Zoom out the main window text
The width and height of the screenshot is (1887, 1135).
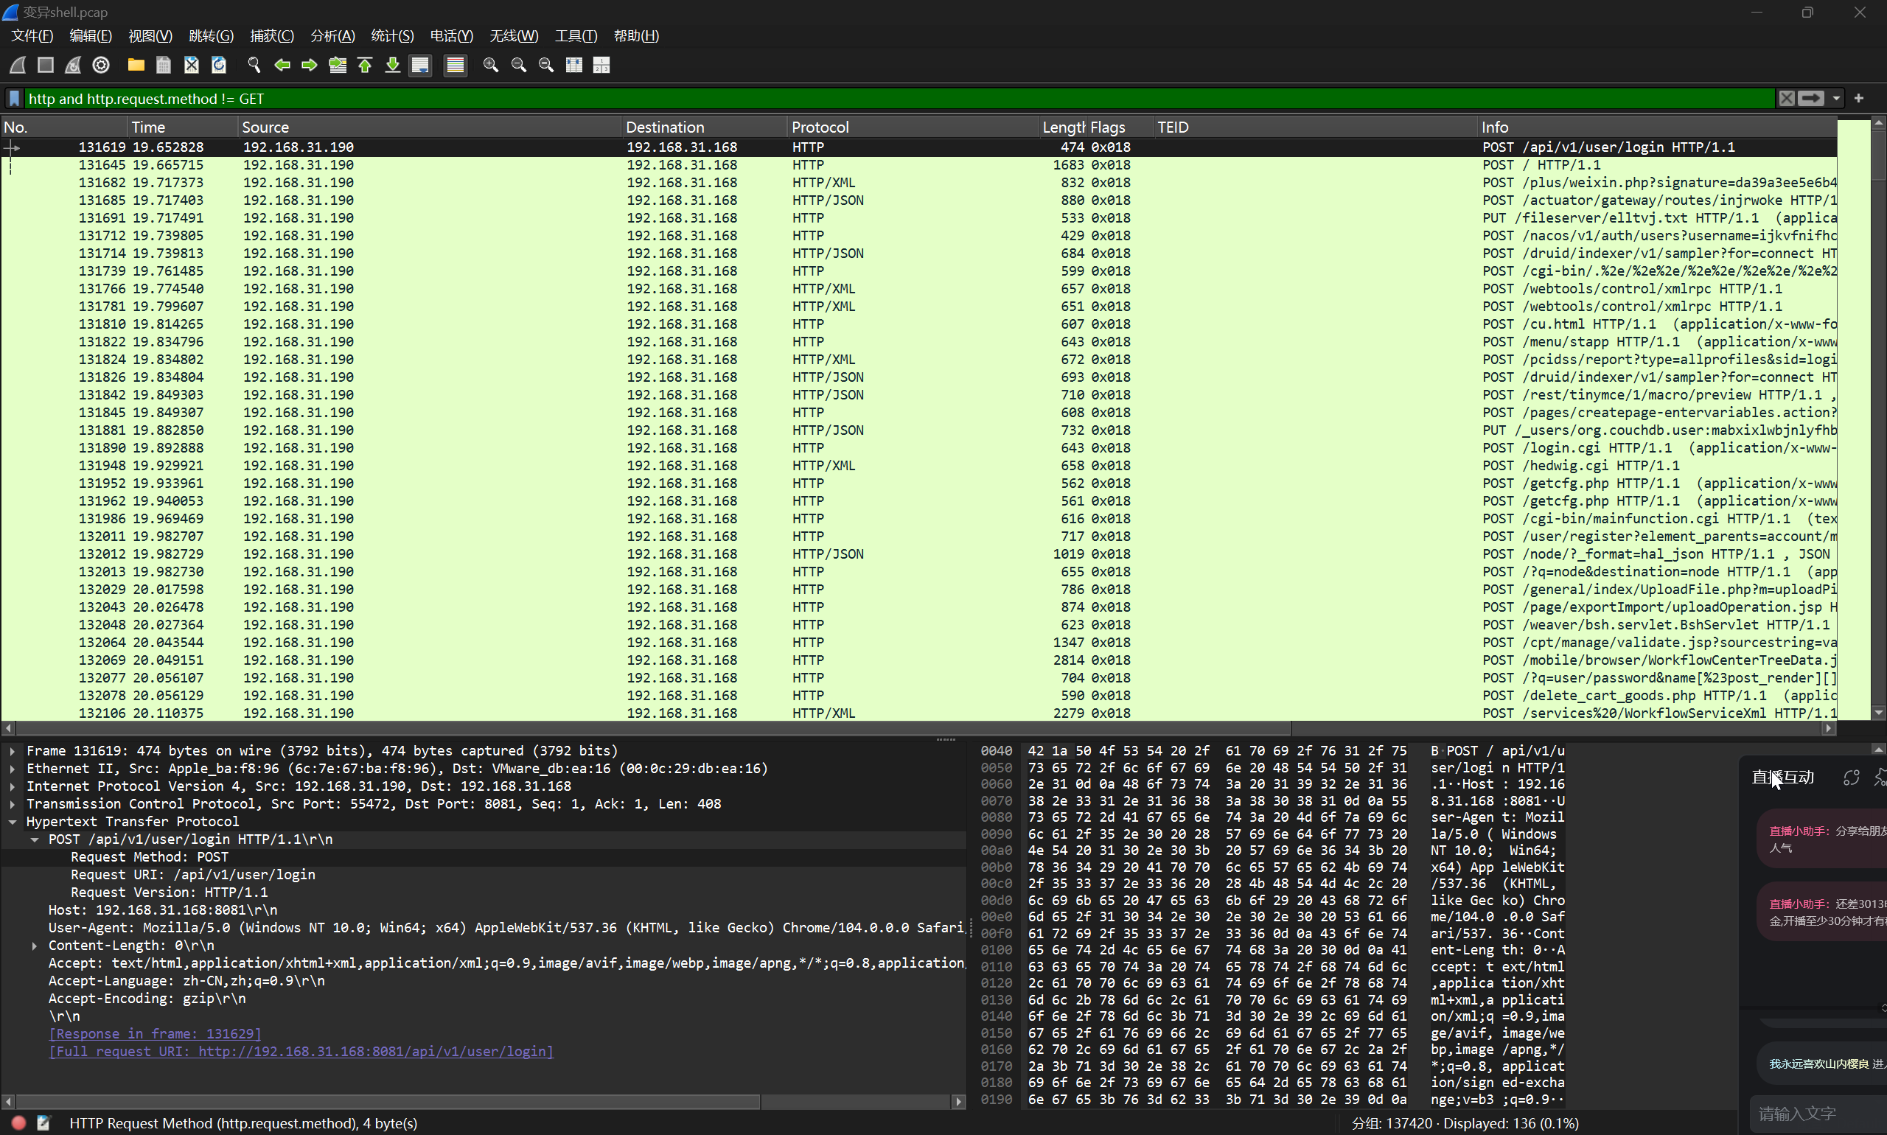click(519, 65)
